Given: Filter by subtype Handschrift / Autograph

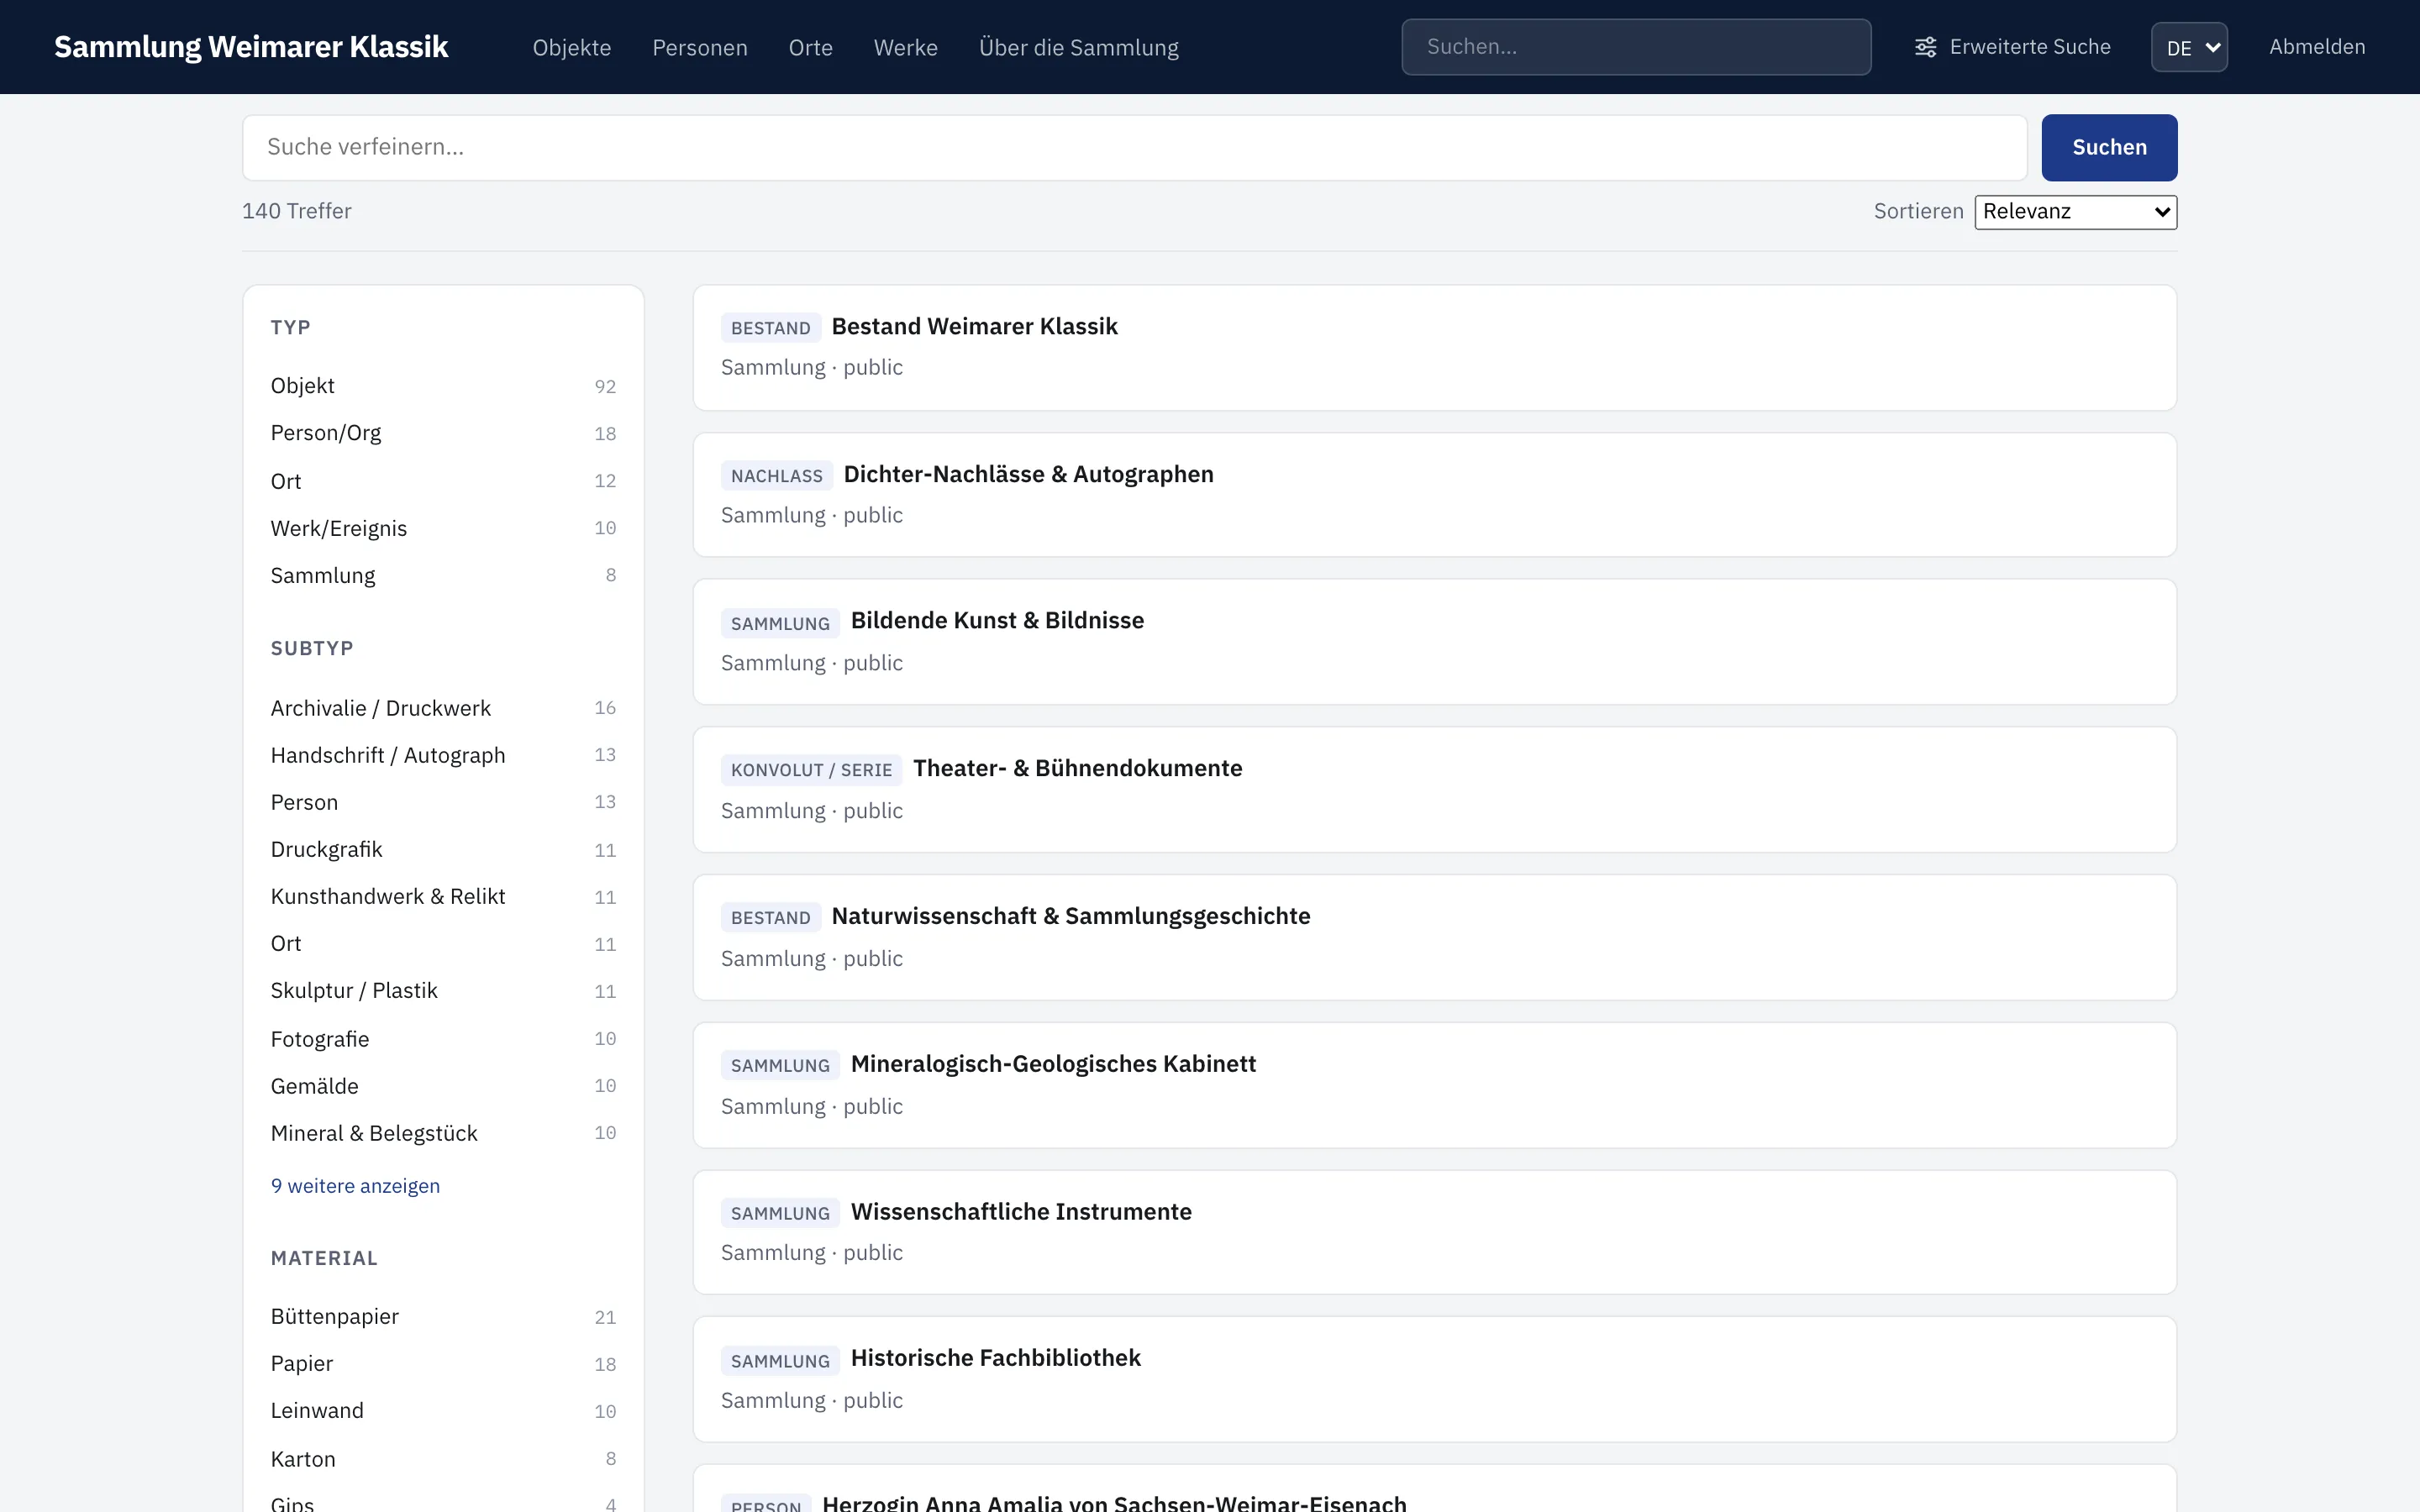Looking at the screenshot, I should tap(443, 755).
